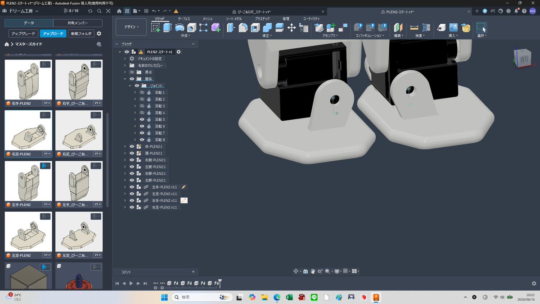Screen dimensions: 540x304
Task: Jump to timeline end button
Action: 145,283
